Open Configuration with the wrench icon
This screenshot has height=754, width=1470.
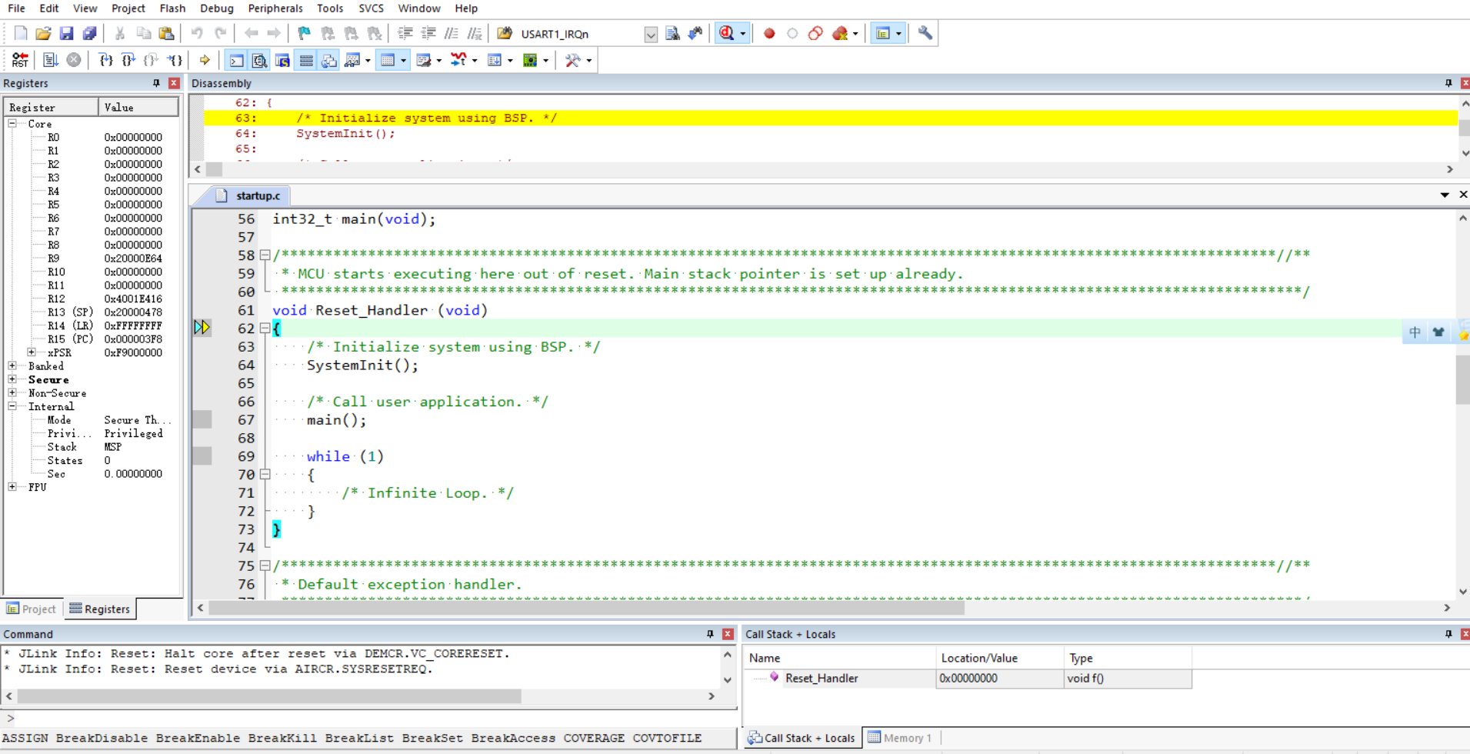[925, 33]
